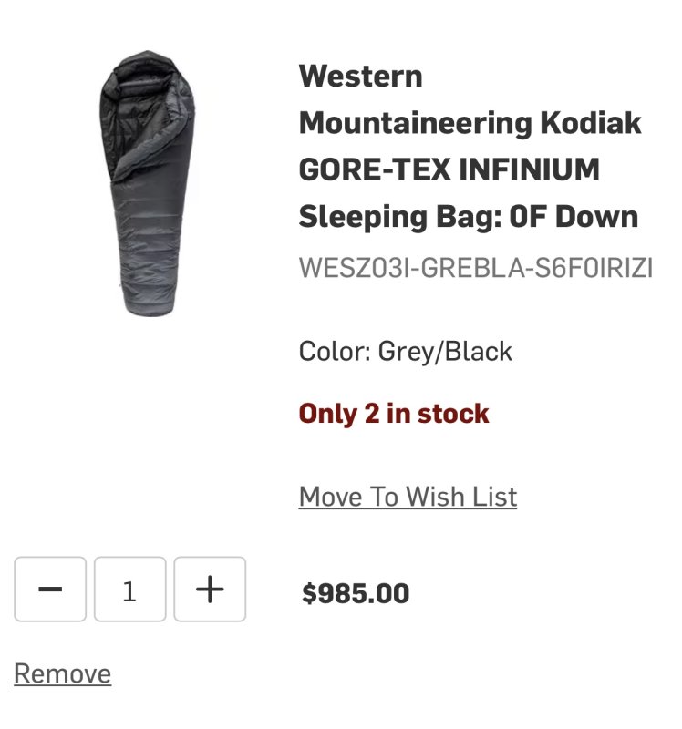Select the product SKU code text
Screen dimensions: 682x729
coord(475,269)
